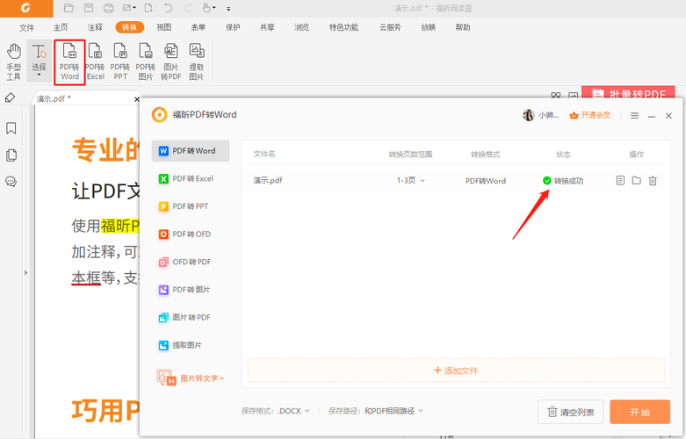The height and width of the screenshot is (439, 686).
Task: Delete 演示.pdf from conversion list
Action: (x=653, y=180)
